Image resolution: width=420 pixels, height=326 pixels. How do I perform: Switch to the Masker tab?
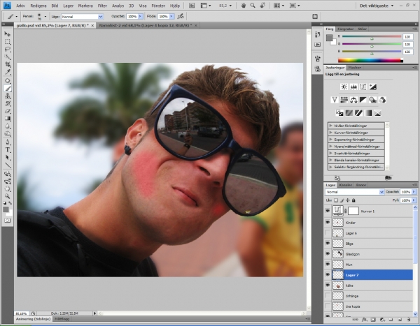coord(355,68)
